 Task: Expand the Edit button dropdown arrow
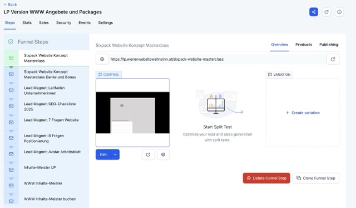(115, 154)
